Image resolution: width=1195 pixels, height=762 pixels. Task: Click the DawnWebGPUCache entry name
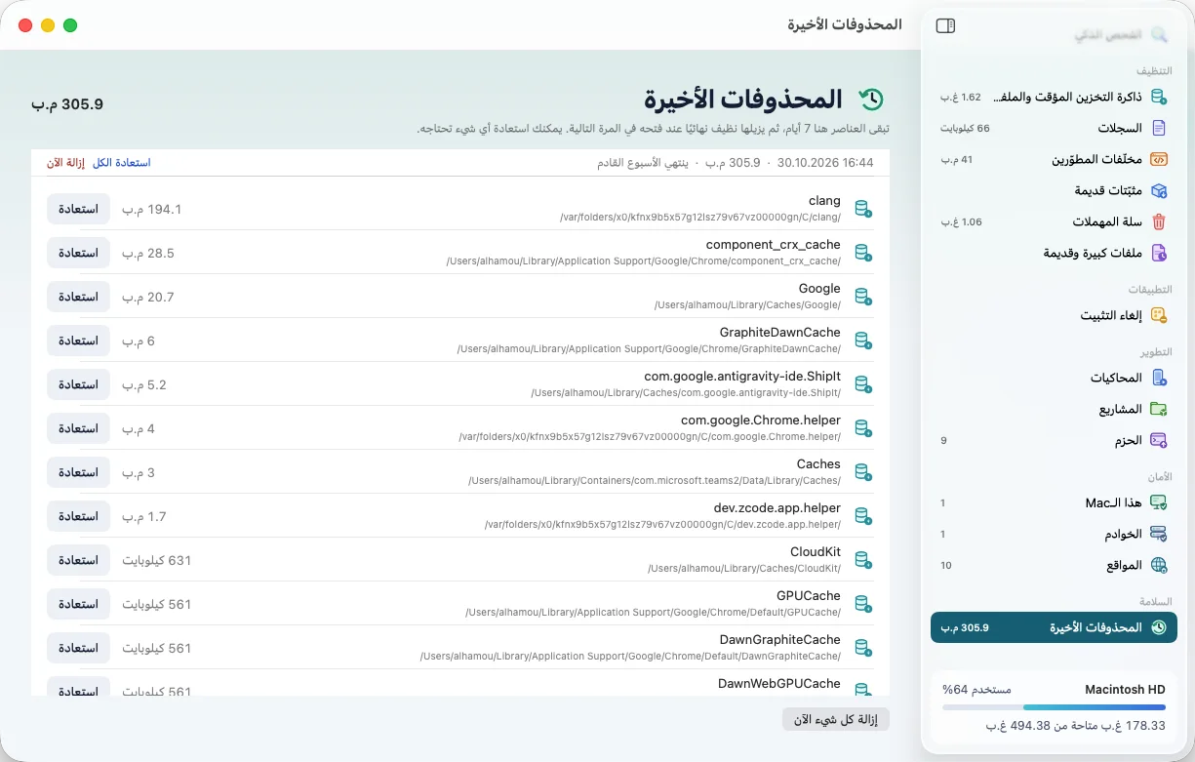[779, 683]
